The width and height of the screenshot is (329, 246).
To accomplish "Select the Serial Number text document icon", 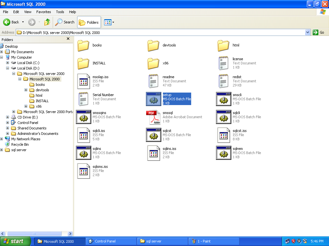I will 83,99.
